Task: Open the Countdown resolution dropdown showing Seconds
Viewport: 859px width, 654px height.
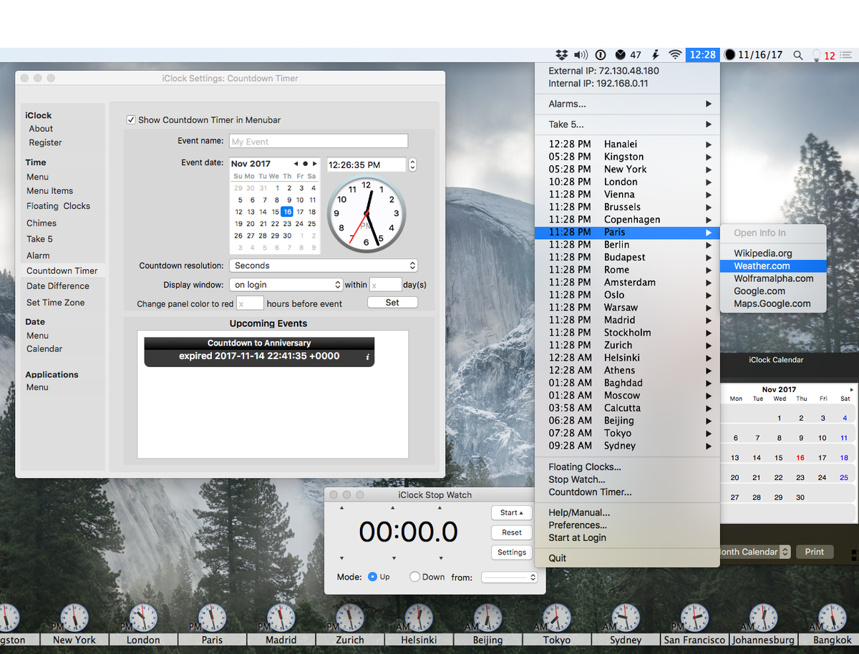Action: pos(324,265)
